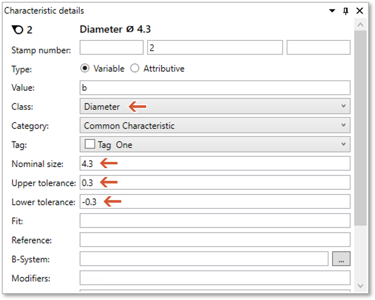Close the Characteristic details panel
Image resolution: width=375 pixels, height=300 pixels.
[x=360, y=10]
